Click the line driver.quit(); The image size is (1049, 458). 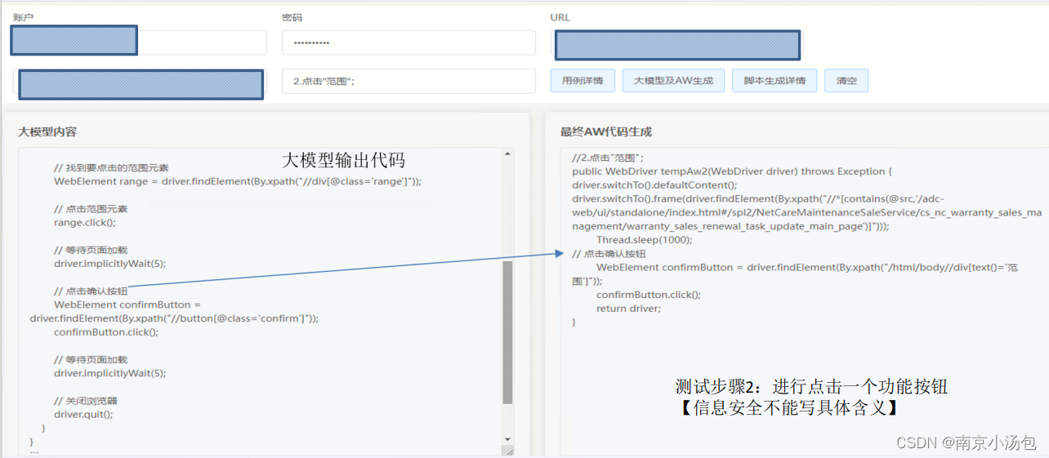pos(83,414)
